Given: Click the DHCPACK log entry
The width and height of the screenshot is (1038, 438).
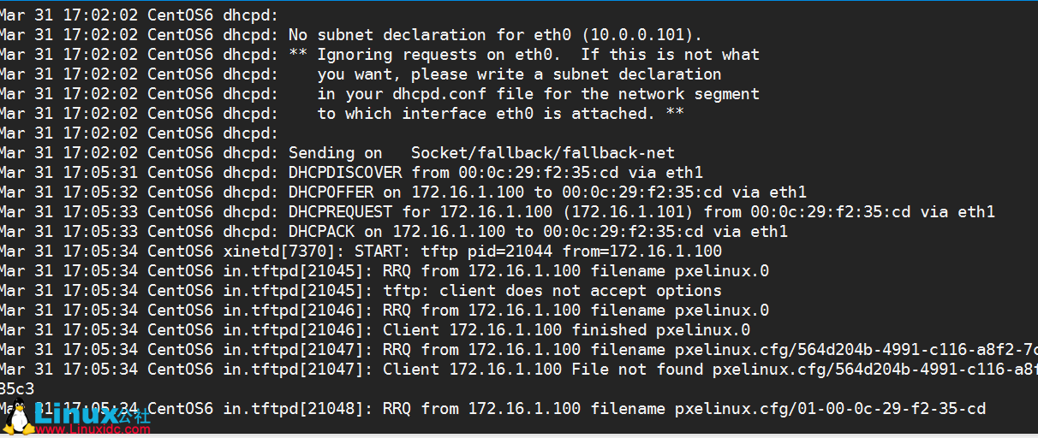Looking at the screenshot, I should [538, 232].
